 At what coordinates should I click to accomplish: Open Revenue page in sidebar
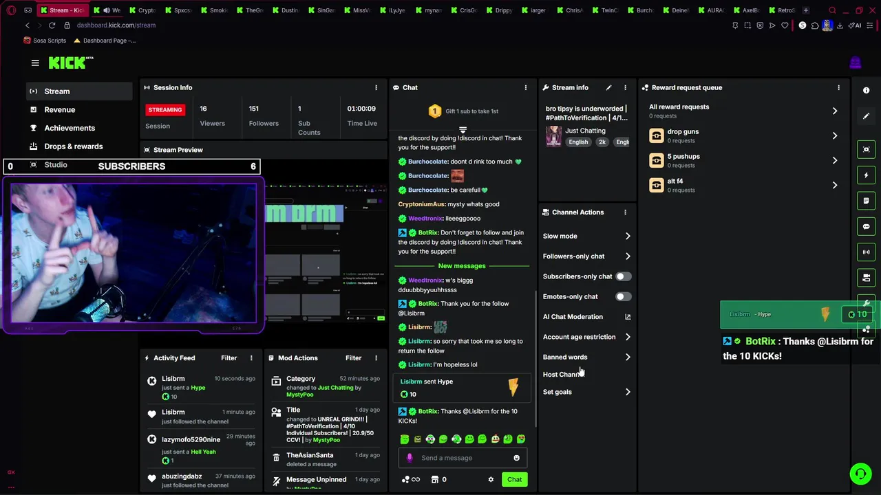79,110
